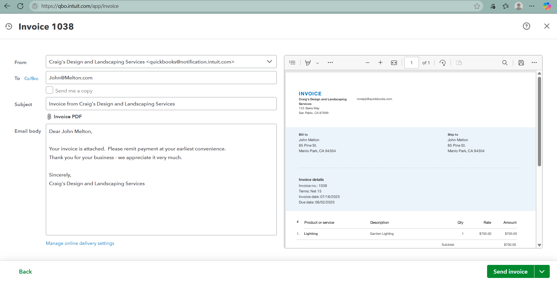Edit the PDF page number box
Screen dimensions: 557x282
pyautogui.click(x=411, y=63)
